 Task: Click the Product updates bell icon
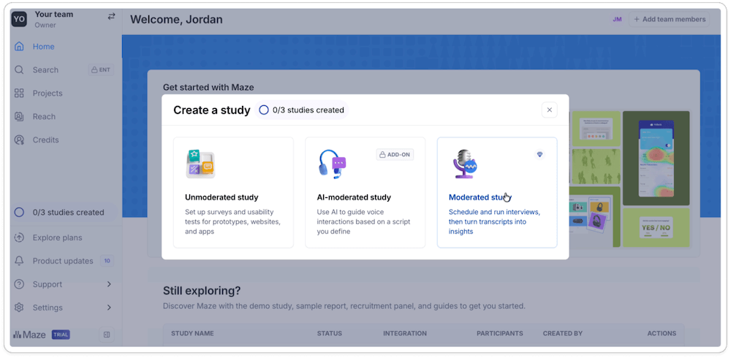coord(19,261)
